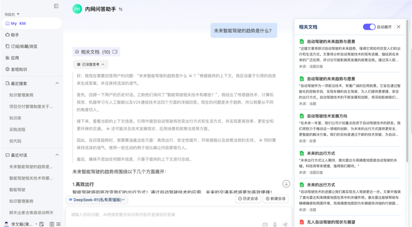The width and height of the screenshot is (412, 227).
Task: Click the camera icon in the input box
Action: click(x=265, y=224)
